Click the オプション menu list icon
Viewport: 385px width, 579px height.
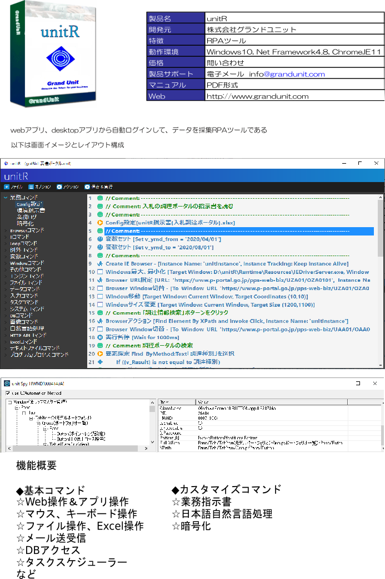(x=31, y=187)
